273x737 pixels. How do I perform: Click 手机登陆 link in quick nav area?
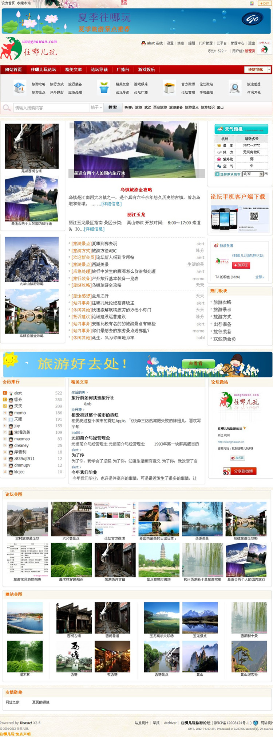(206, 92)
